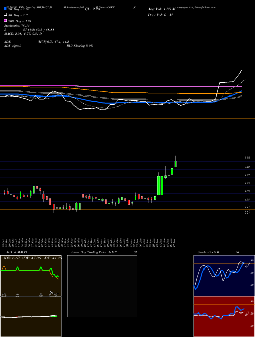The width and height of the screenshot is (255, 337).
Task: Click the '(MGR) 6.7, 47.1, 41.2' ADX values
Action: point(53,42)
